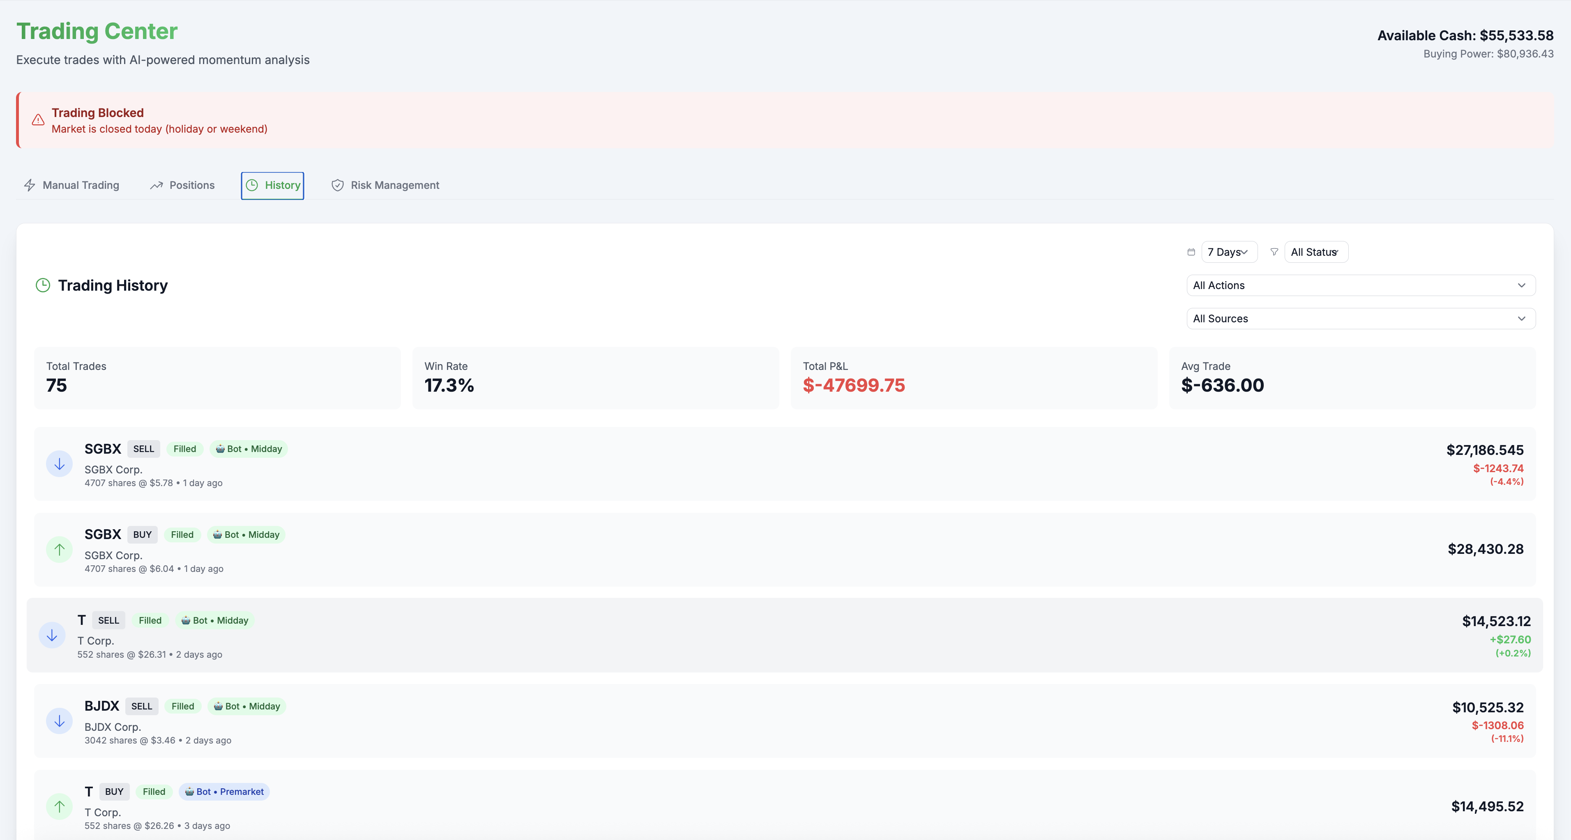
Task: Click the BUY badge on the SGBX trade
Action: point(143,535)
